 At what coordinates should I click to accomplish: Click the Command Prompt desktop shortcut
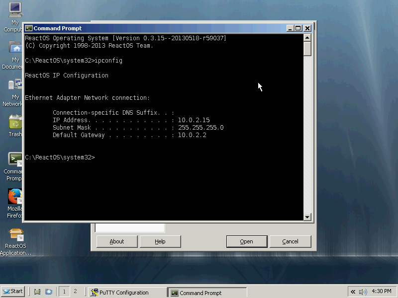(x=15, y=159)
